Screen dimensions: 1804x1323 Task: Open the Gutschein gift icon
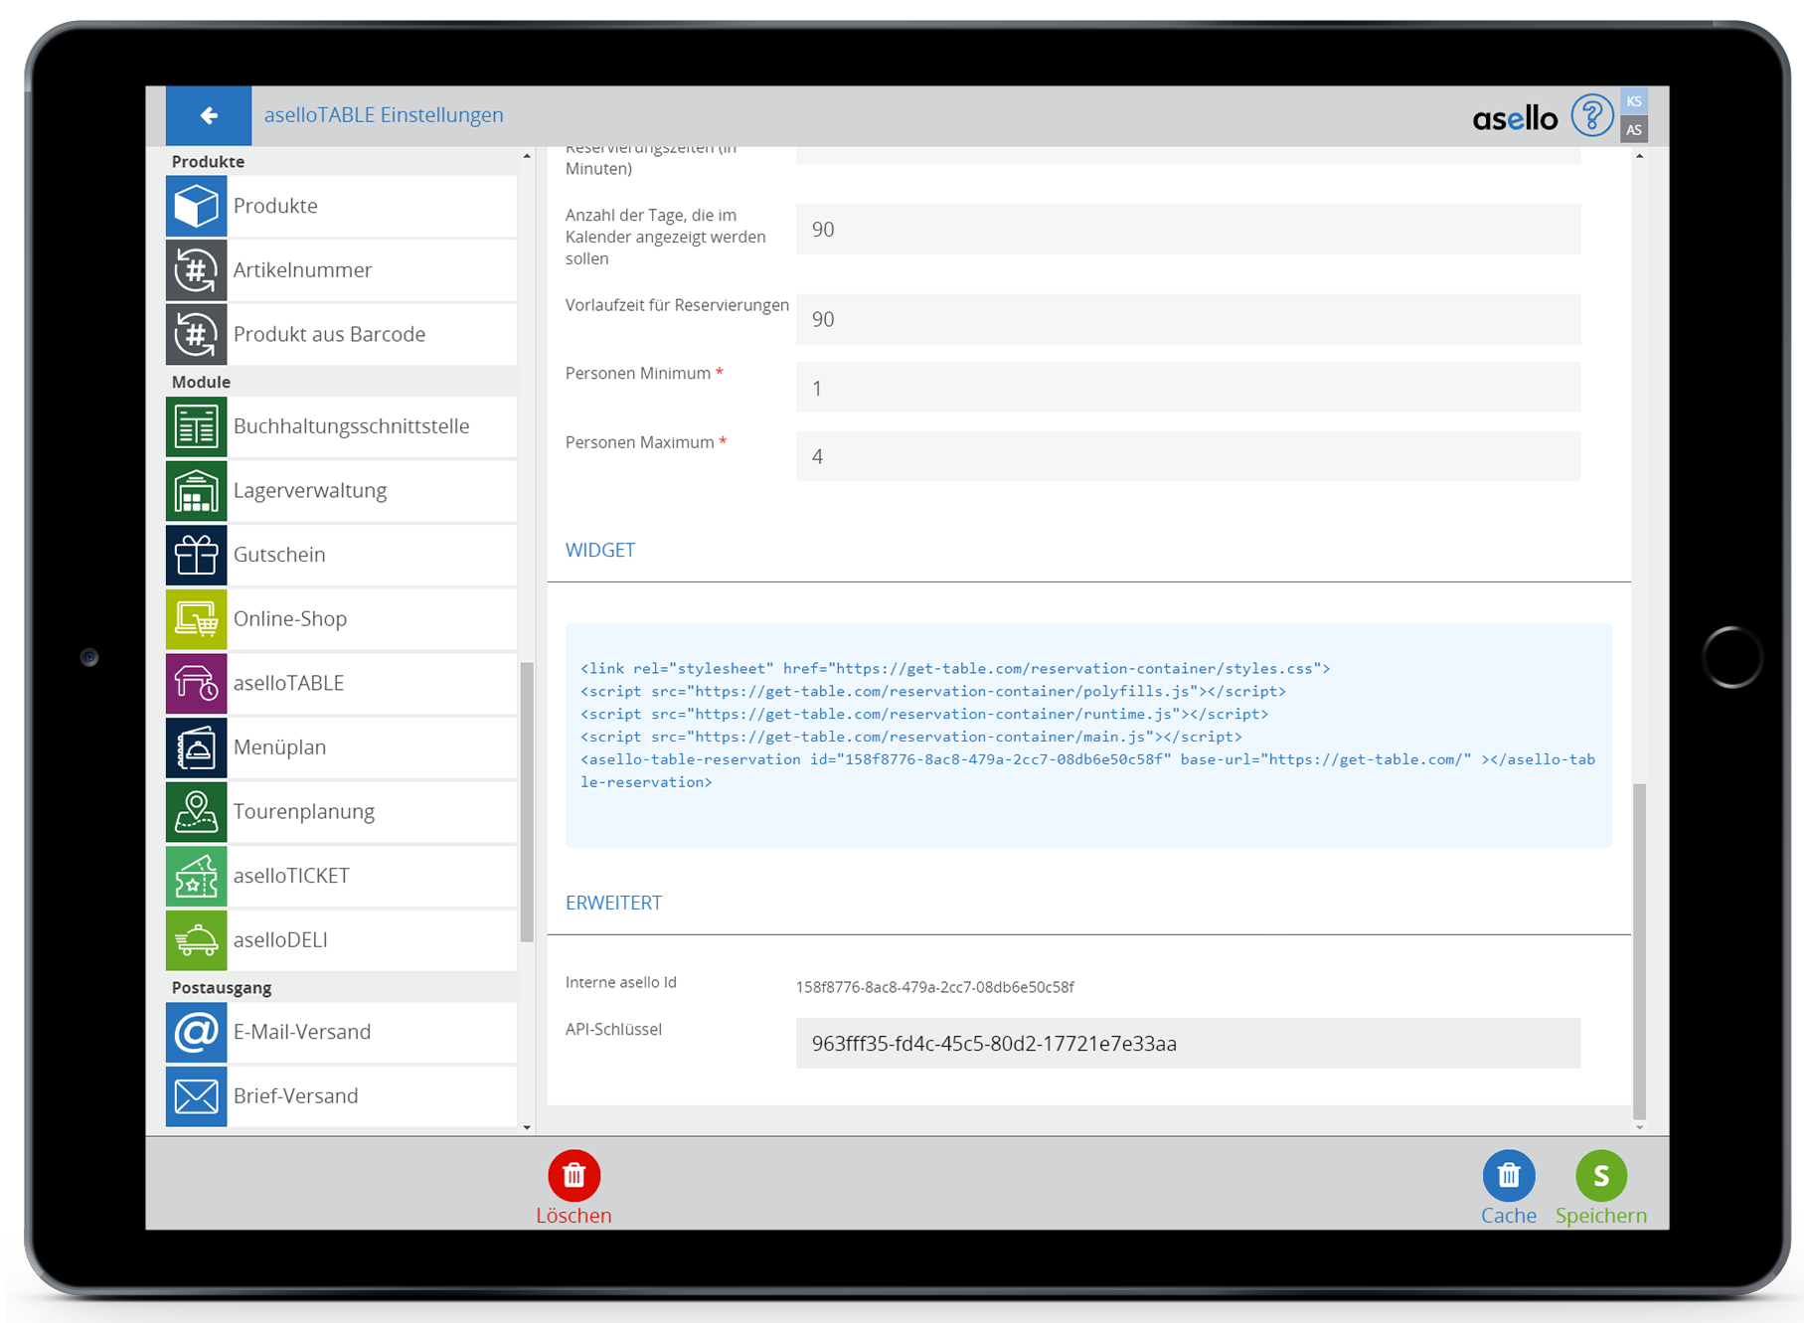(196, 555)
